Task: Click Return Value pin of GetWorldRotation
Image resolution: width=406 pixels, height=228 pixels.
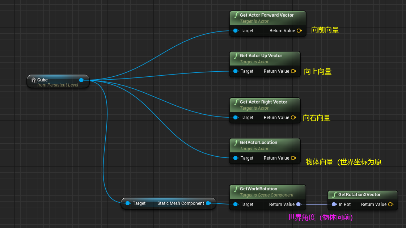Action: pos(299,204)
